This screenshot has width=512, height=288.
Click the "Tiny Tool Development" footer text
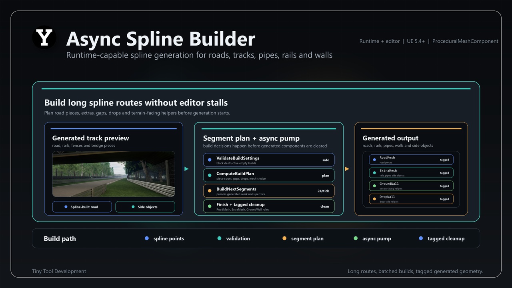[x=59, y=271]
